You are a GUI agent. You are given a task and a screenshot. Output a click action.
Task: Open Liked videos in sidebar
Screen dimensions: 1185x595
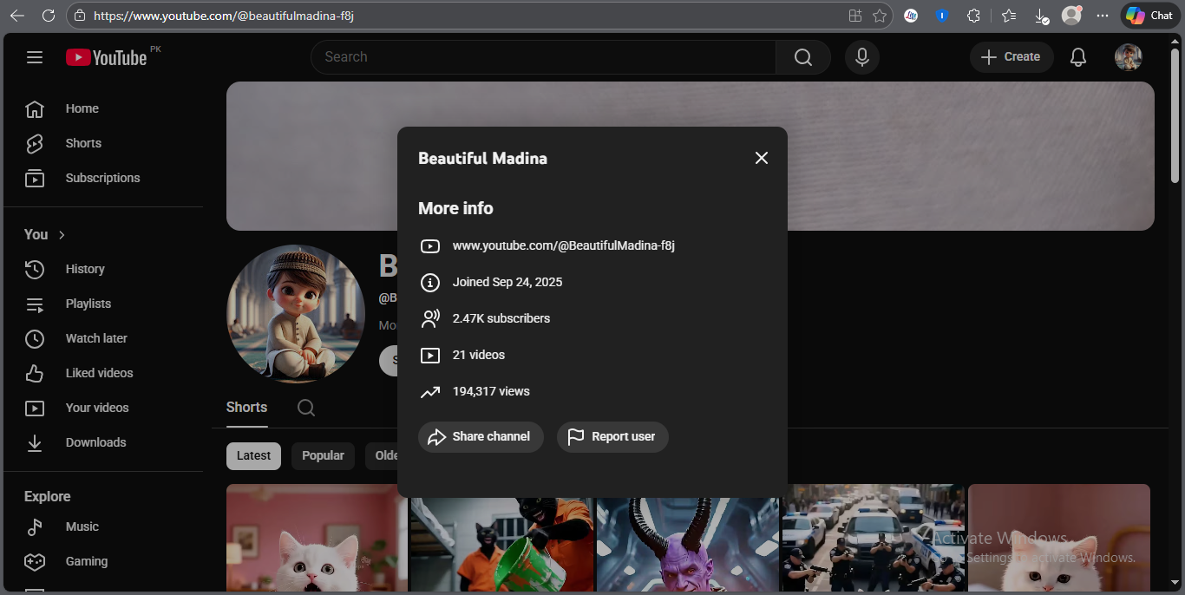tap(99, 373)
